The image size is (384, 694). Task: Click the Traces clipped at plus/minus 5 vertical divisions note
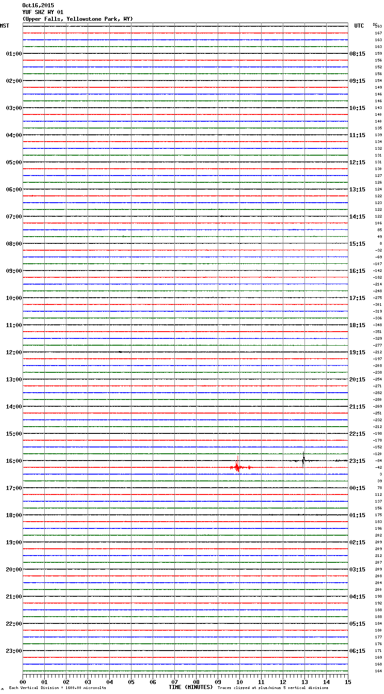pyautogui.click(x=273, y=688)
